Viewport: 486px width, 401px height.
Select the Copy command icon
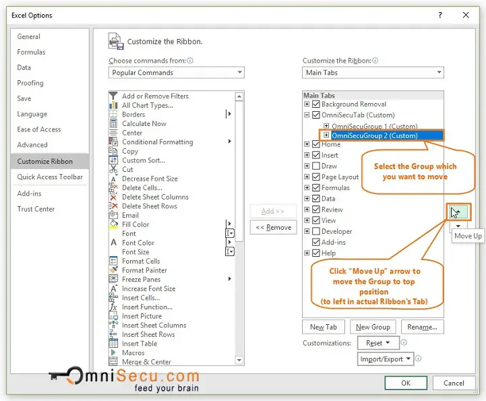[113, 151]
